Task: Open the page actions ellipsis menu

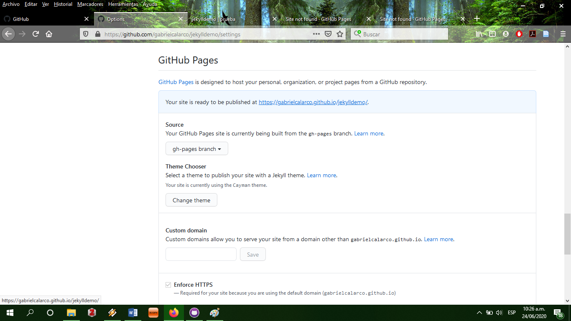Action: coord(316,34)
